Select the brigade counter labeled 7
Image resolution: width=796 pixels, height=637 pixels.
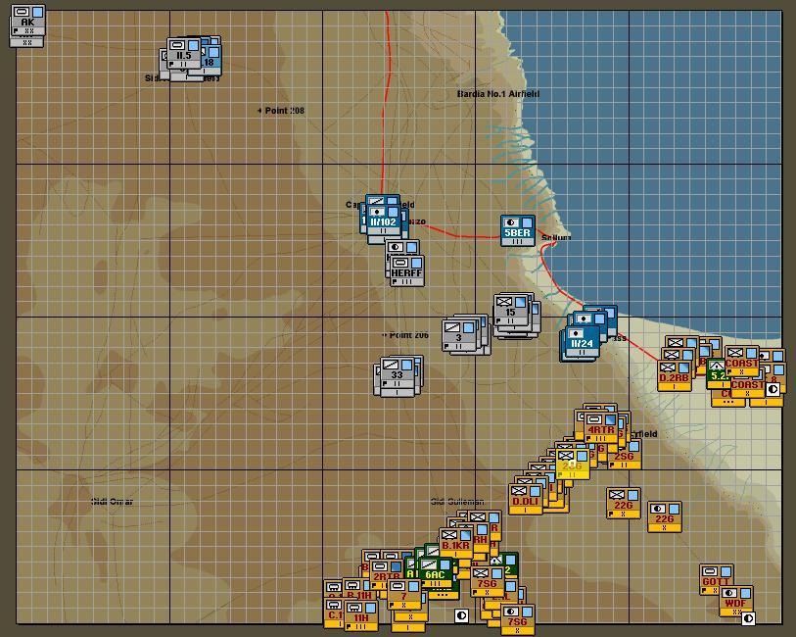[x=404, y=594]
